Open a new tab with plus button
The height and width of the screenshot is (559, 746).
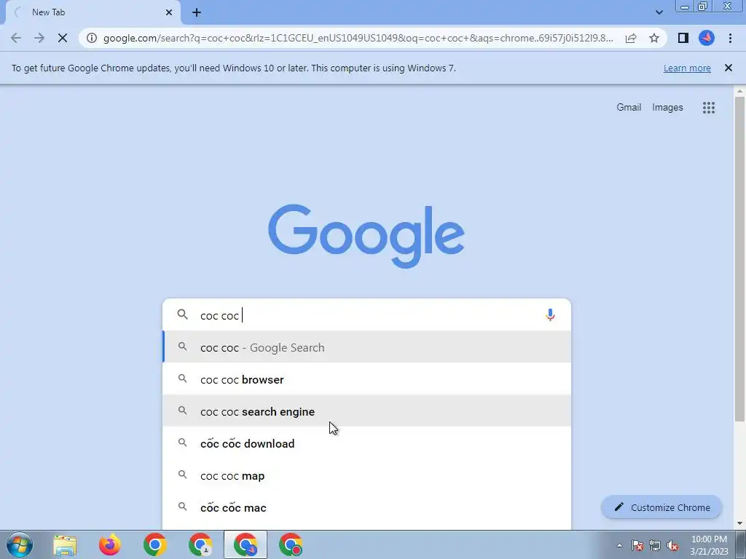click(197, 12)
